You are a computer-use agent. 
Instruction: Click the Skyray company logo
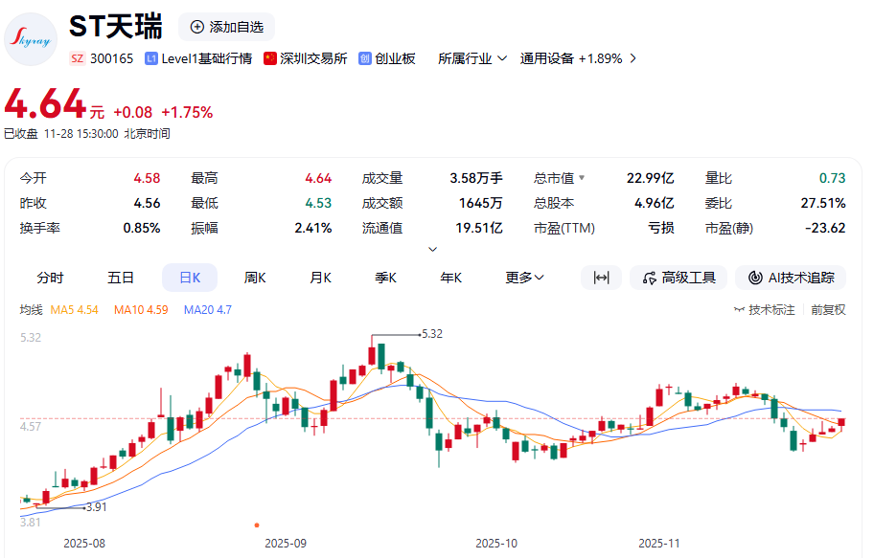pos(31,39)
